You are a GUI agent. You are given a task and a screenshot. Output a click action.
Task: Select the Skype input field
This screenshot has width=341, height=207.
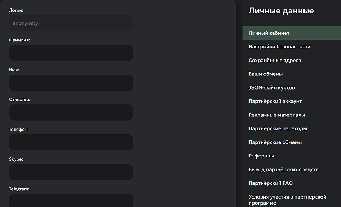71,172
